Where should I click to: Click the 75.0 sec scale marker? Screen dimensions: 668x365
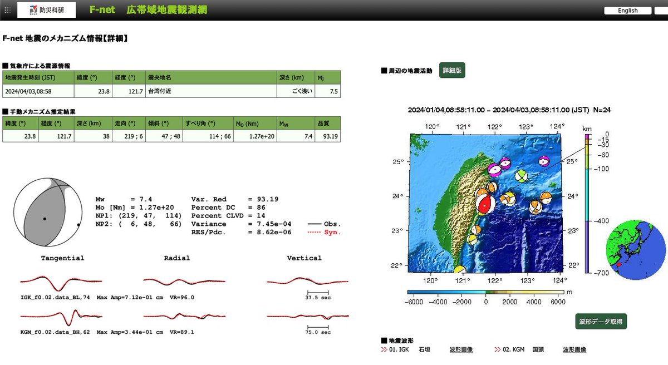click(x=318, y=330)
